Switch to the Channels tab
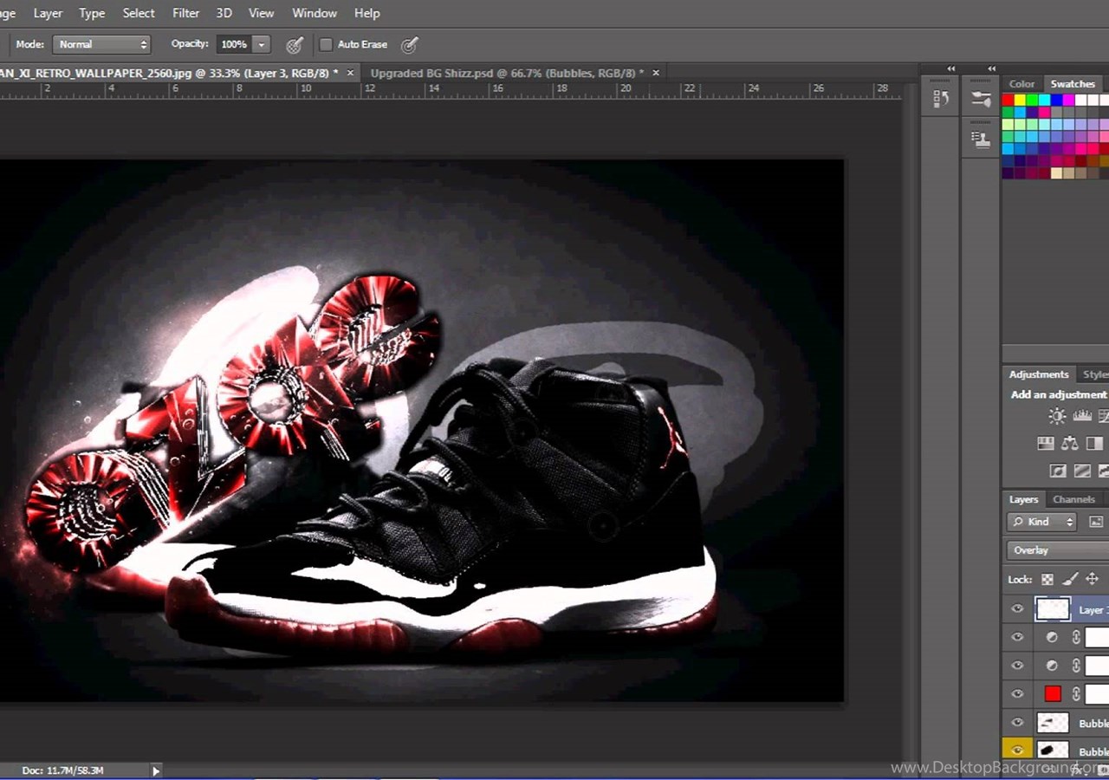 click(1073, 499)
